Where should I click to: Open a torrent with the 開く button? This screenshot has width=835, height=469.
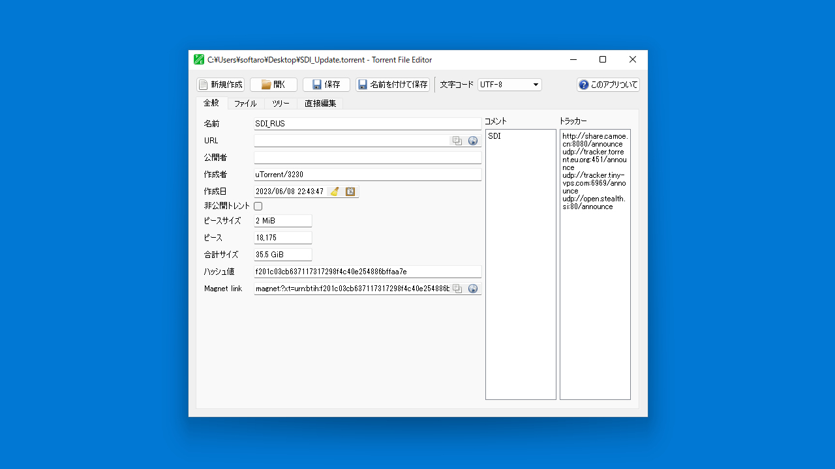point(273,85)
